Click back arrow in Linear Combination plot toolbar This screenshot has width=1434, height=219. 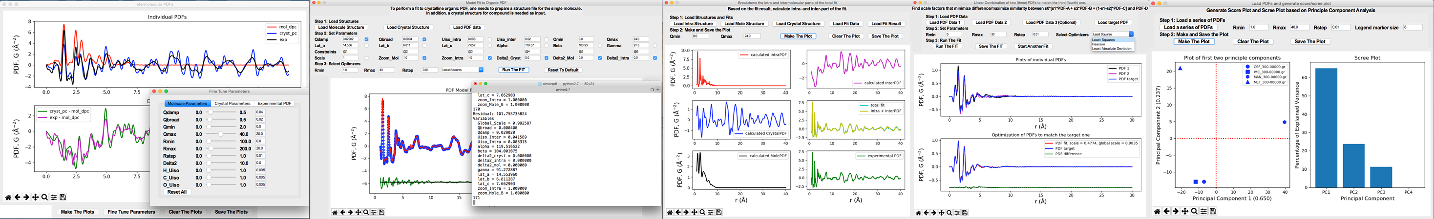pyautogui.click(x=927, y=213)
